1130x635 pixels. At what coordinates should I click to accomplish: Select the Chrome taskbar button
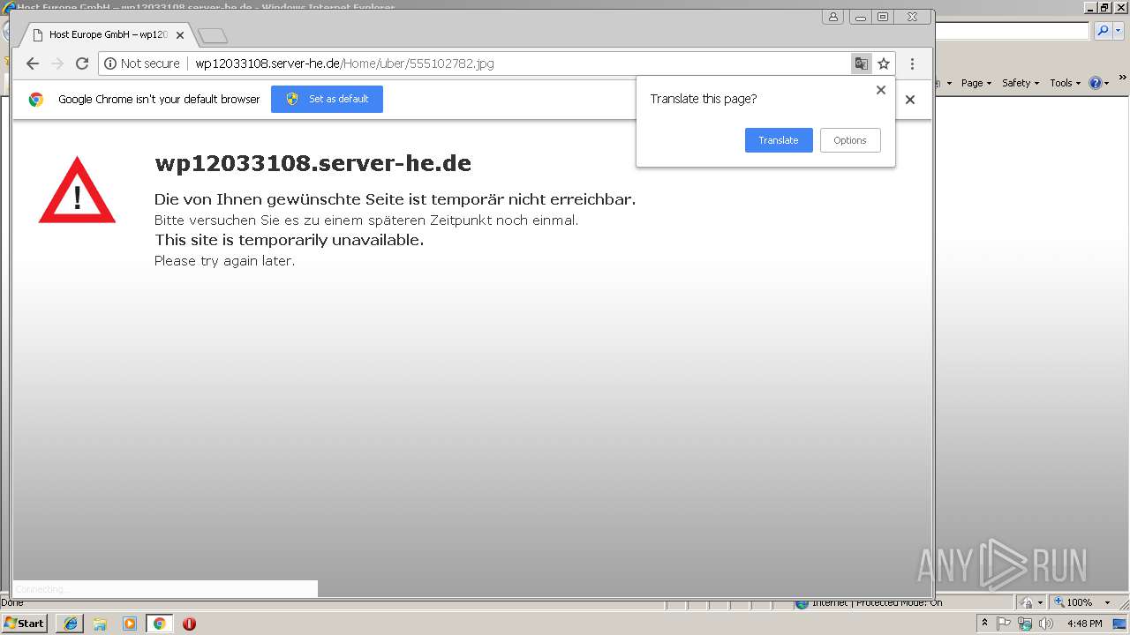coord(159,624)
